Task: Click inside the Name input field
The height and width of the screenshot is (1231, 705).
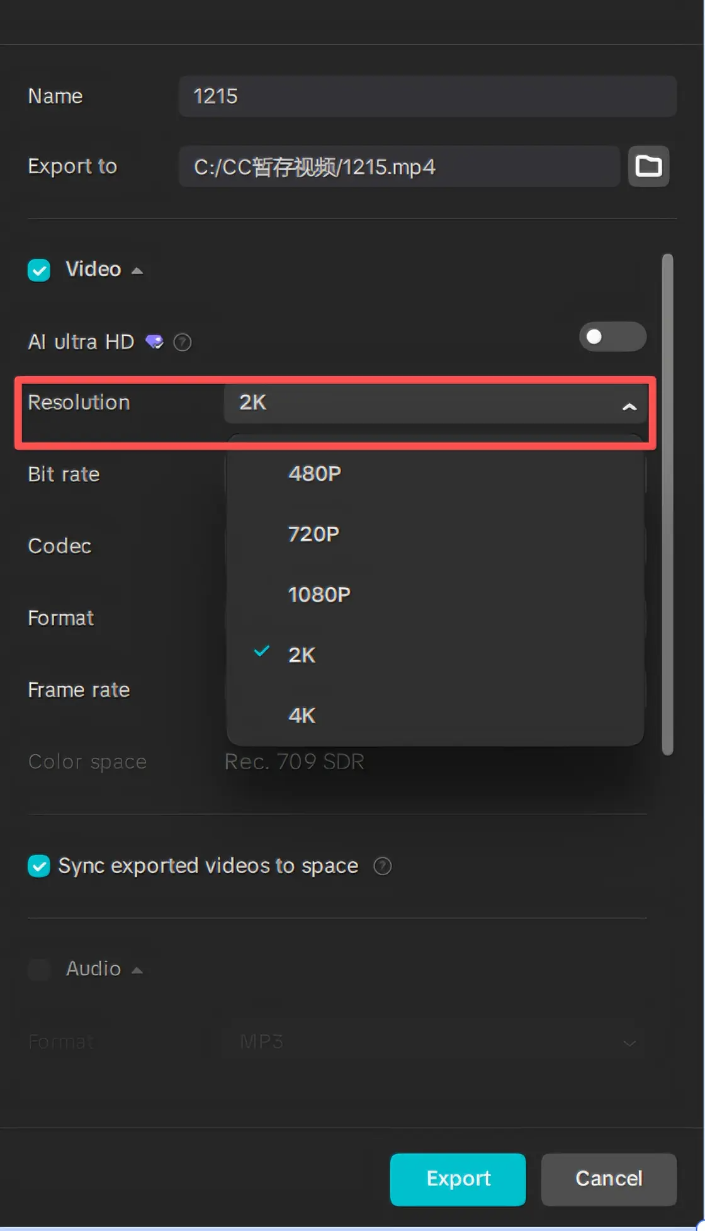Action: [x=427, y=96]
